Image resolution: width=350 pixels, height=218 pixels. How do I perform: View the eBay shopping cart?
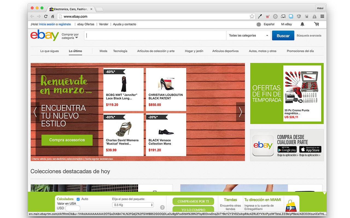coord(316,24)
